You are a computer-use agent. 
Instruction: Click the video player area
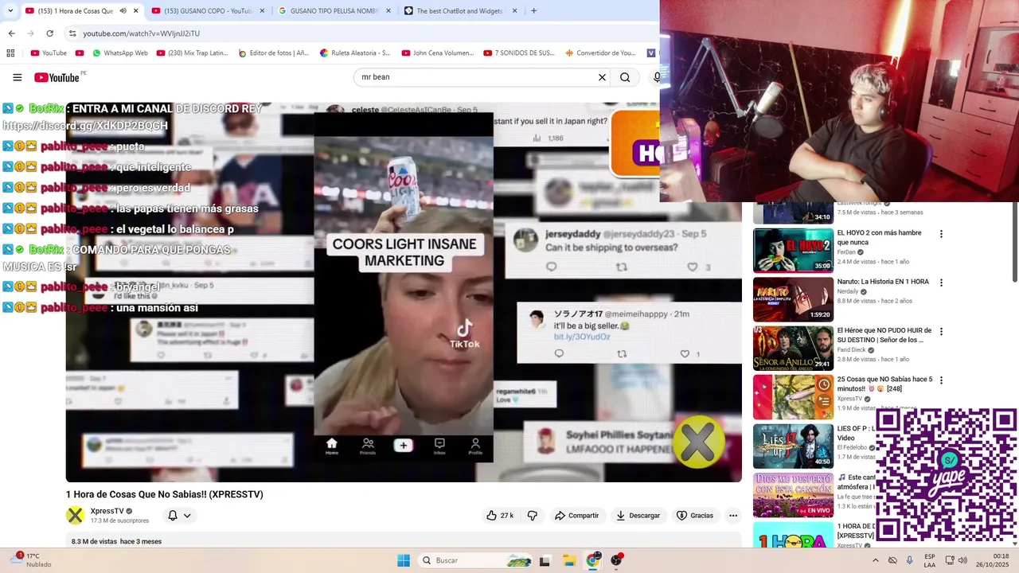tap(404, 291)
